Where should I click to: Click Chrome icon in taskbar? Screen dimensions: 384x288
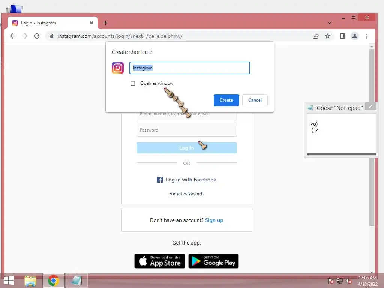tap(53, 280)
